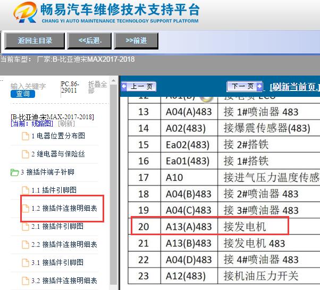
Task: Select table cell A13(B)483
Action: 189,243
